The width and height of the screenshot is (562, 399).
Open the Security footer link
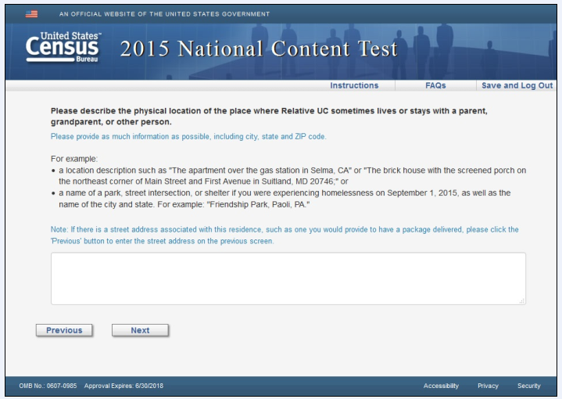point(528,386)
